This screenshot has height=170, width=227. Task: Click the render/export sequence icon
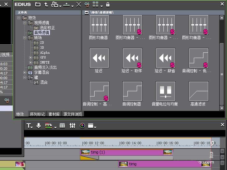[x=49, y=126]
